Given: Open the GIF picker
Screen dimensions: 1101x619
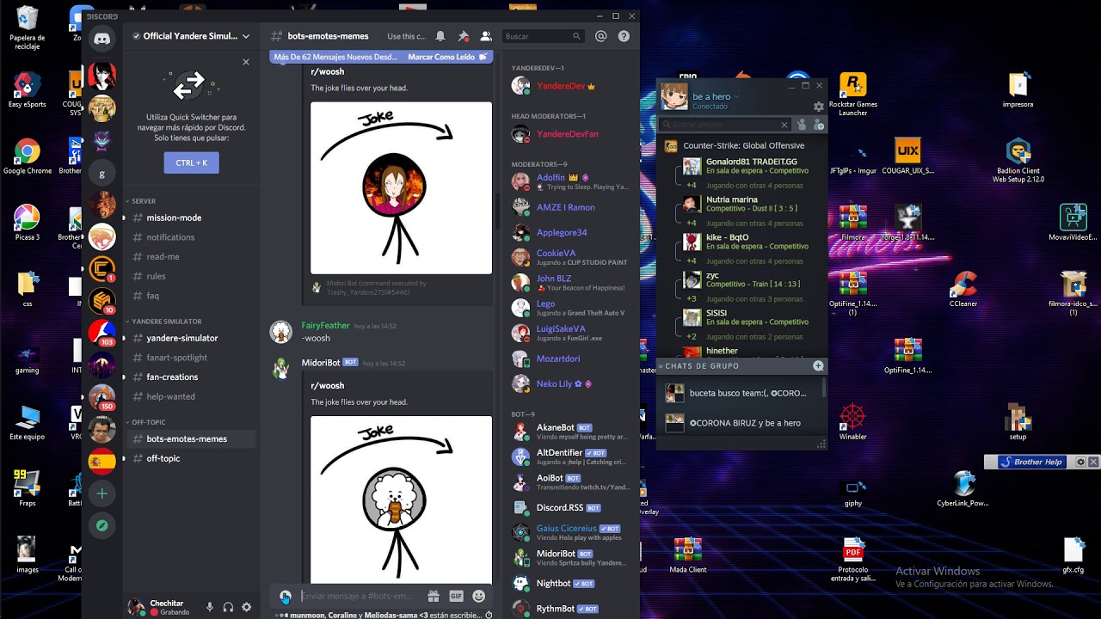Looking at the screenshot, I should pos(456,596).
